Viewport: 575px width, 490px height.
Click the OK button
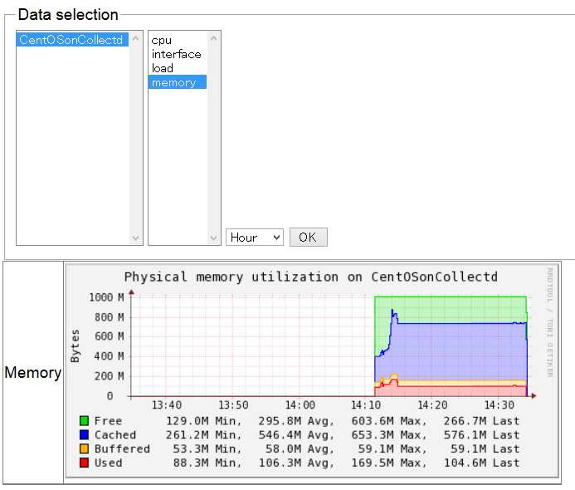309,237
